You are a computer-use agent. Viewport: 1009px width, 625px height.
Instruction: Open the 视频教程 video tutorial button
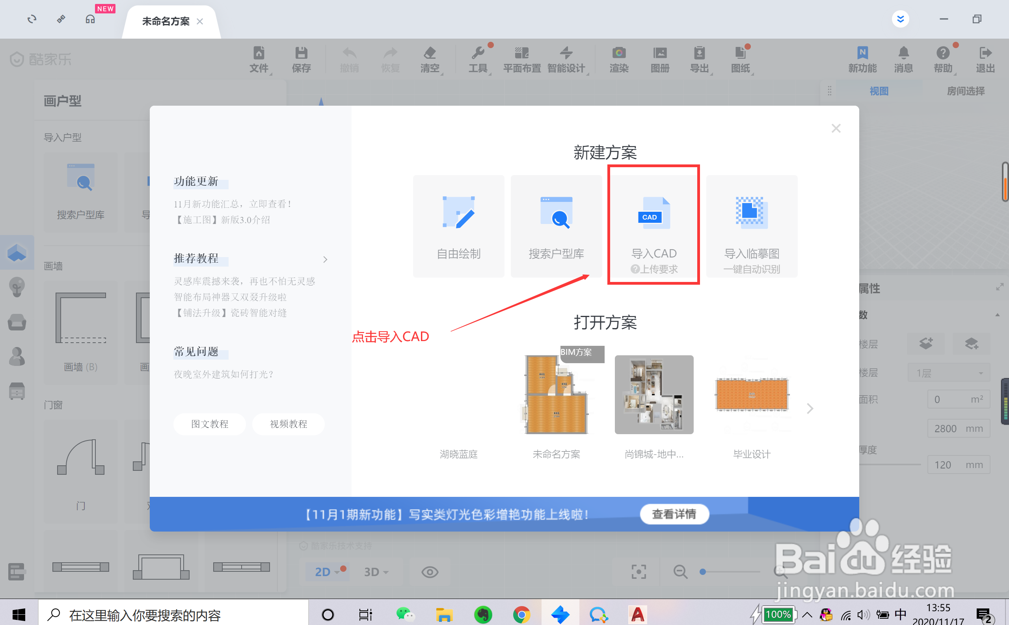[x=288, y=424]
